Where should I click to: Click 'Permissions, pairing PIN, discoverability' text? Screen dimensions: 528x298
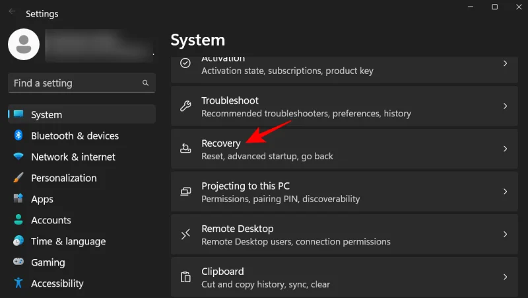click(280, 199)
